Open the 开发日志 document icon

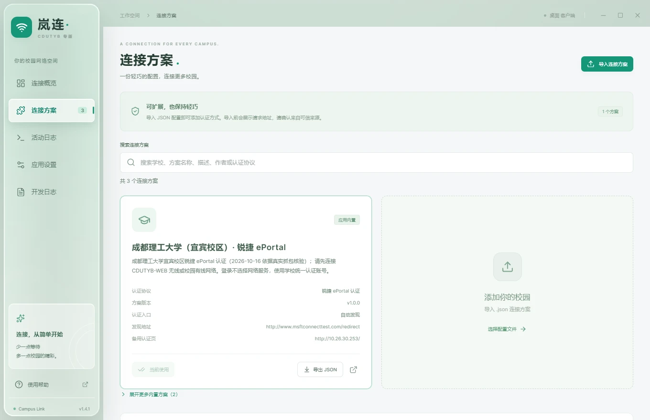(21, 192)
